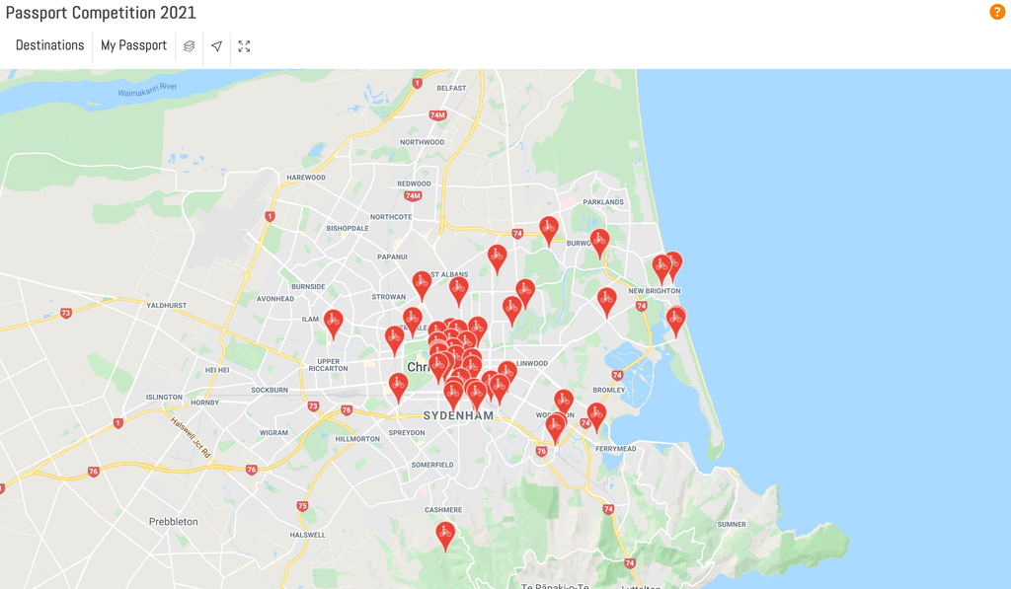Open the orange help question mark
Screen dimensions: 1011x589
[996, 12]
